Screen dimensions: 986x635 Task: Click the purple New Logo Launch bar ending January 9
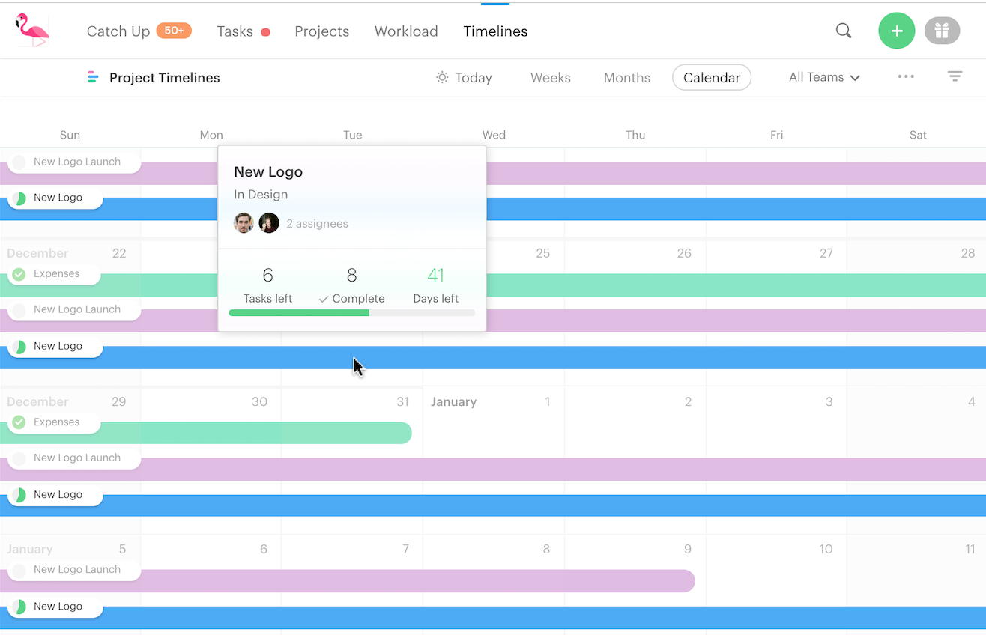click(x=348, y=580)
